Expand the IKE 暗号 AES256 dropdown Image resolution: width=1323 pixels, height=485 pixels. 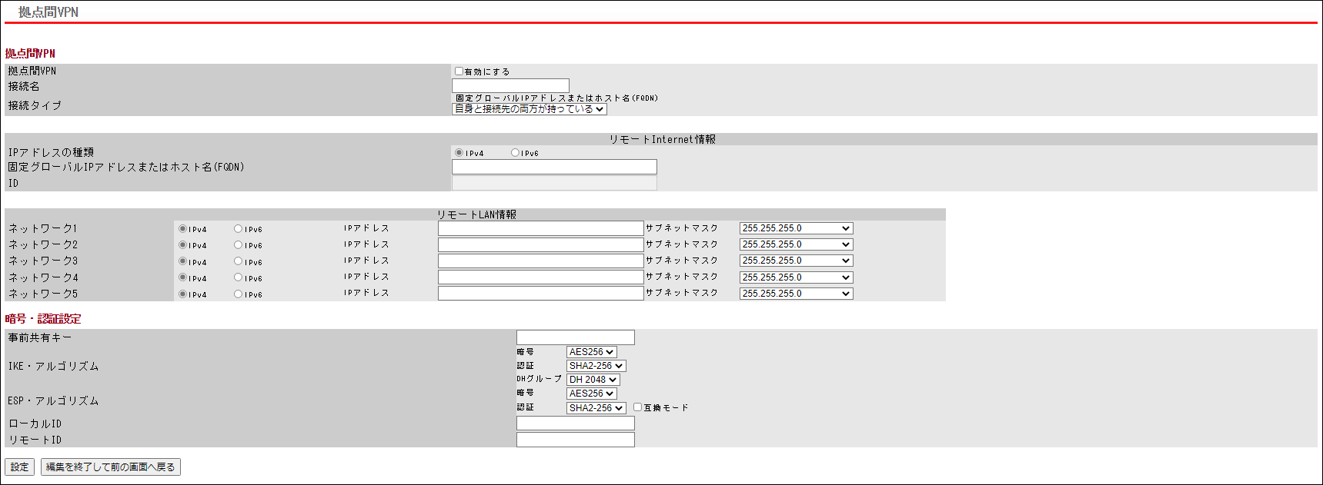[591, 352]
